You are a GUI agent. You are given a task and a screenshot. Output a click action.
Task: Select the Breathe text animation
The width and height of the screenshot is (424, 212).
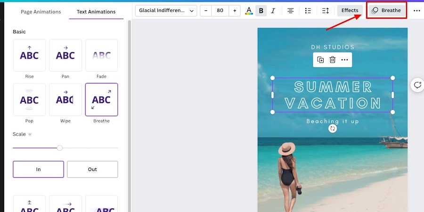click(101, 99)
